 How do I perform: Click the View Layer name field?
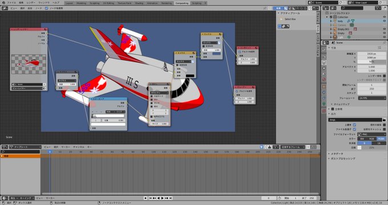coord(366,2)
